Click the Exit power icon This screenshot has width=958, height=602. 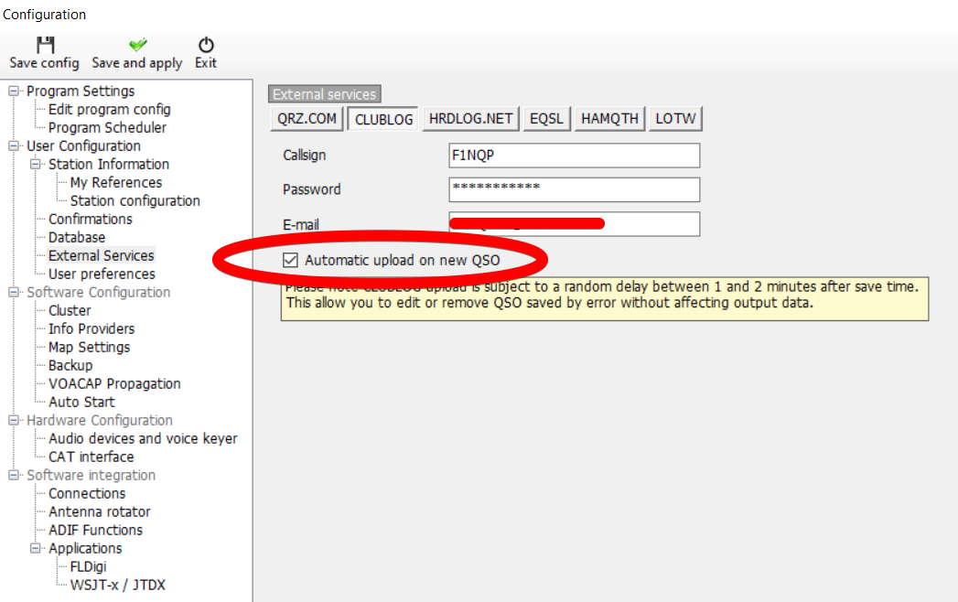206,45
